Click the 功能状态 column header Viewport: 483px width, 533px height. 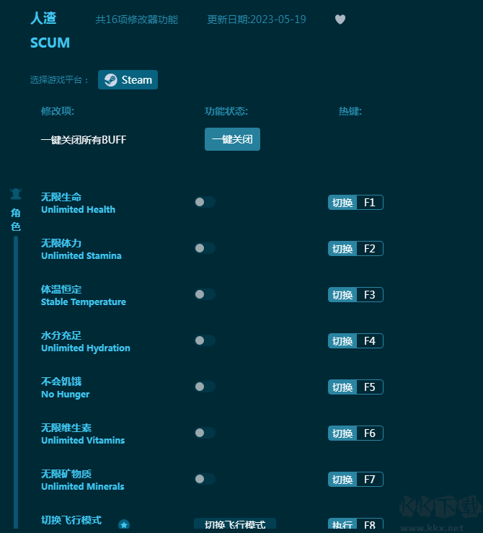tap(226, 112)
